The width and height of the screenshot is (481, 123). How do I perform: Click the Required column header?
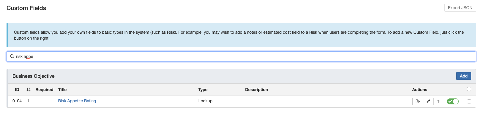point(44,90)
